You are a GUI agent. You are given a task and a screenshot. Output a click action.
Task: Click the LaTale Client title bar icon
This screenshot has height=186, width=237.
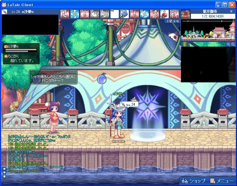pos(4,5)
